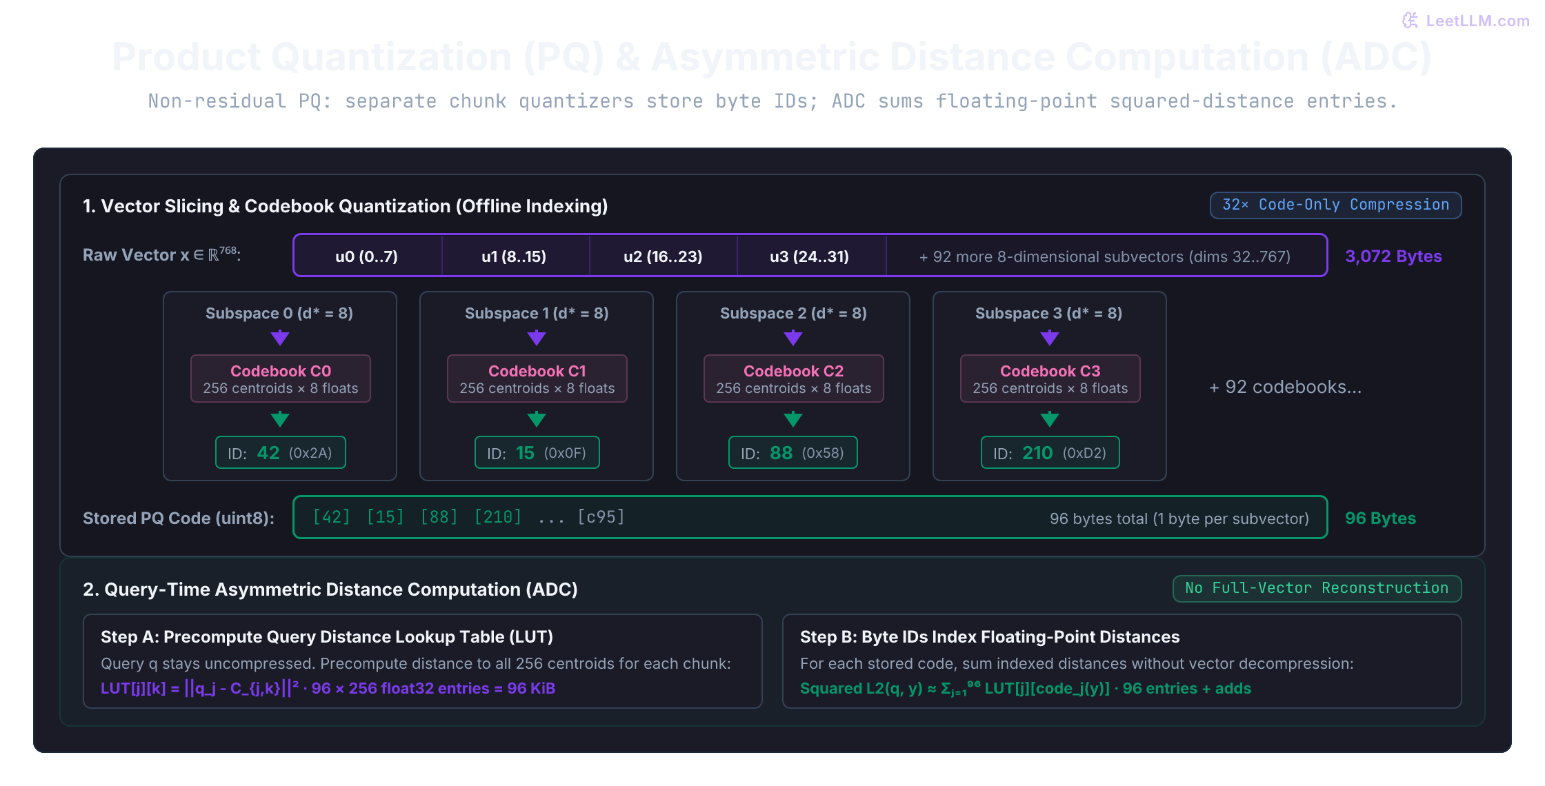1545x786 pixels.
Task: Select the u0 (0..7) subvector cell
Action: (367, 256)
